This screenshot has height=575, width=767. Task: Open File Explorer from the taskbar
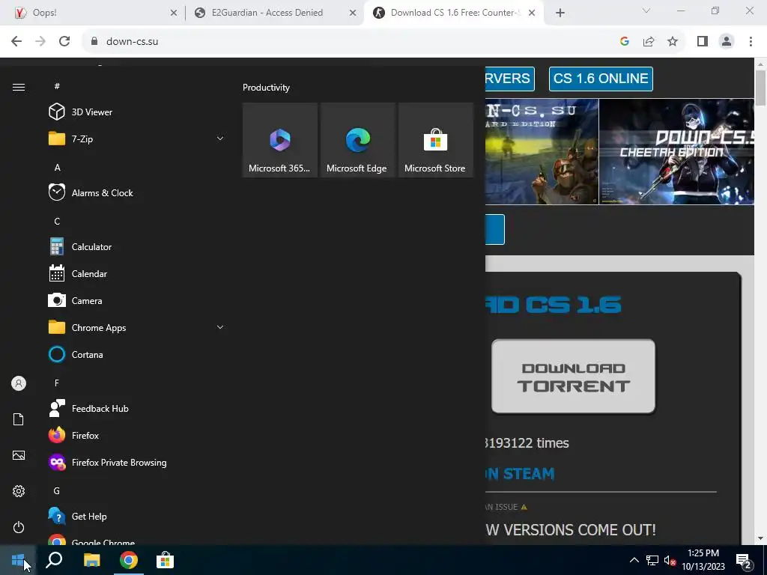click(x=91, y=560)
